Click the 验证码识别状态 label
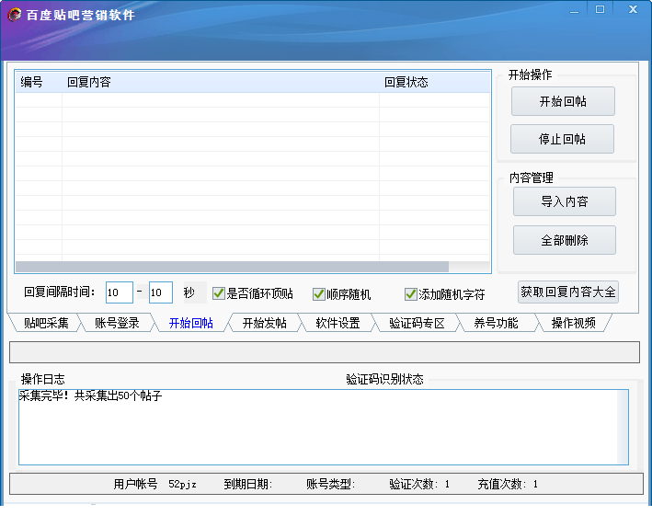 (384, 379)
